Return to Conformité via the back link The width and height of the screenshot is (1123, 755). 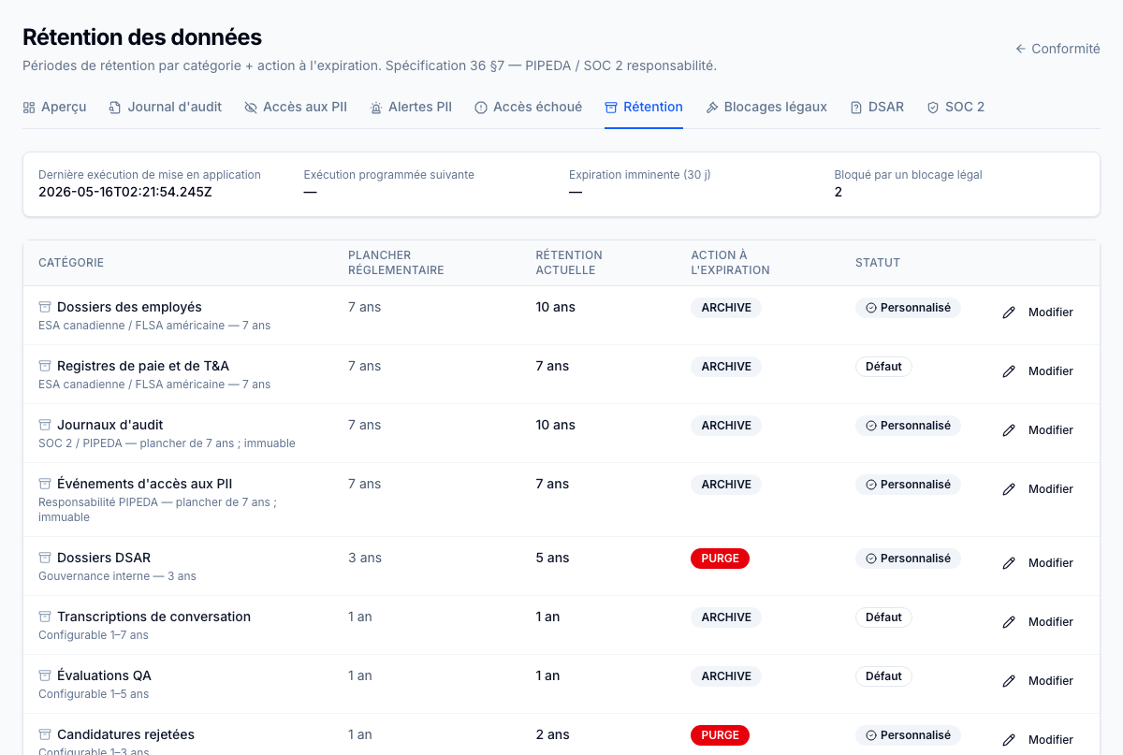(1057, 49)
